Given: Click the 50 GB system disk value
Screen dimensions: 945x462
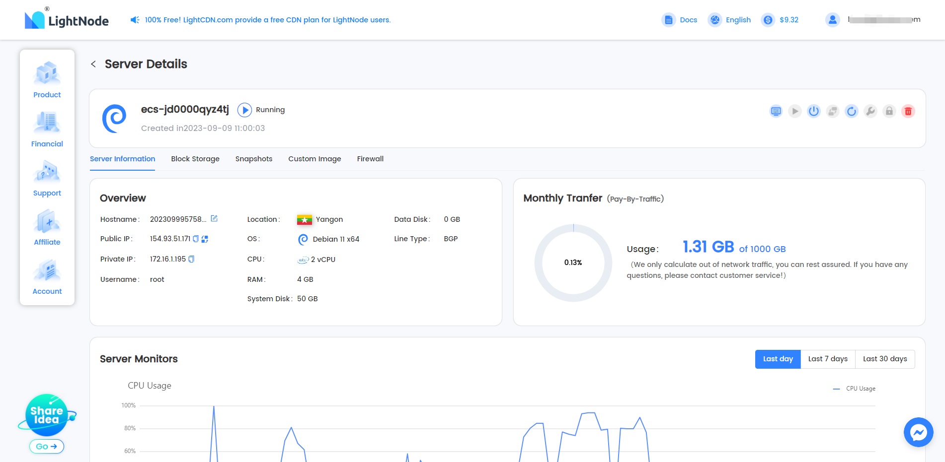Looking at the screenshot, I should tap(308, 299).
